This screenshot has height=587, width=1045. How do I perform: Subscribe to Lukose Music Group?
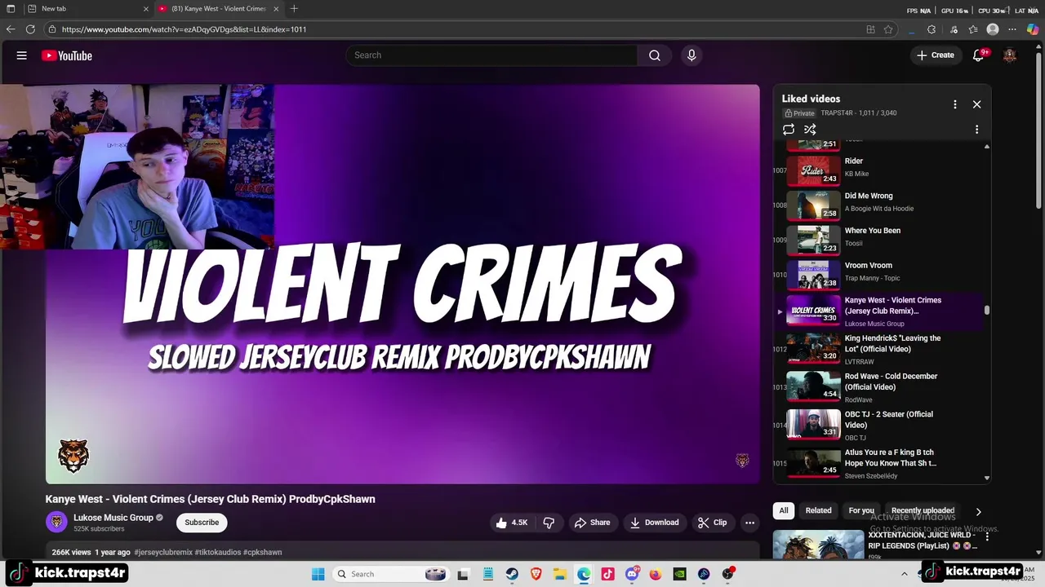(x=202, y=523)
